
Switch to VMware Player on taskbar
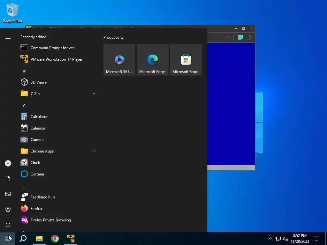click(71, 239)
